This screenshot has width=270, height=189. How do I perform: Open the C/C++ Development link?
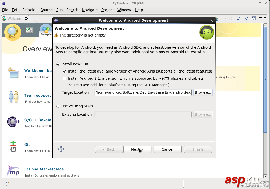38,120
